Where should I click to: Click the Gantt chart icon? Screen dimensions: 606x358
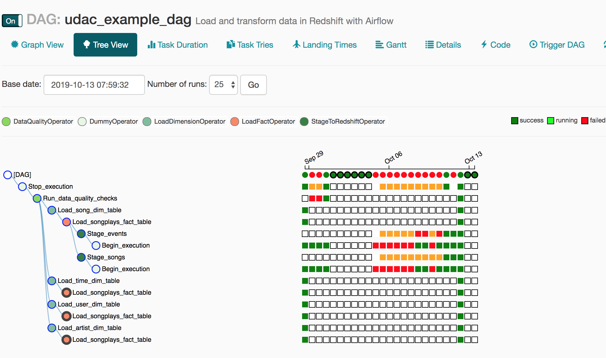click(x=379, y=45)
